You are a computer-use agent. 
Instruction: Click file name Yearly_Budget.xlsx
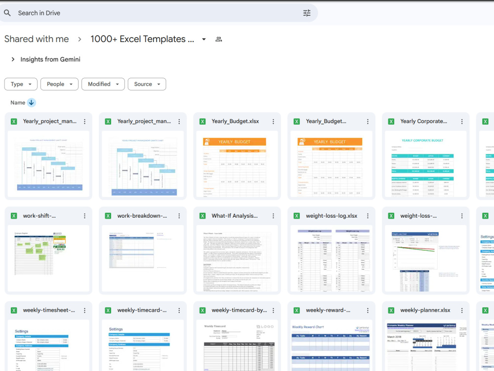coord(235,121)
